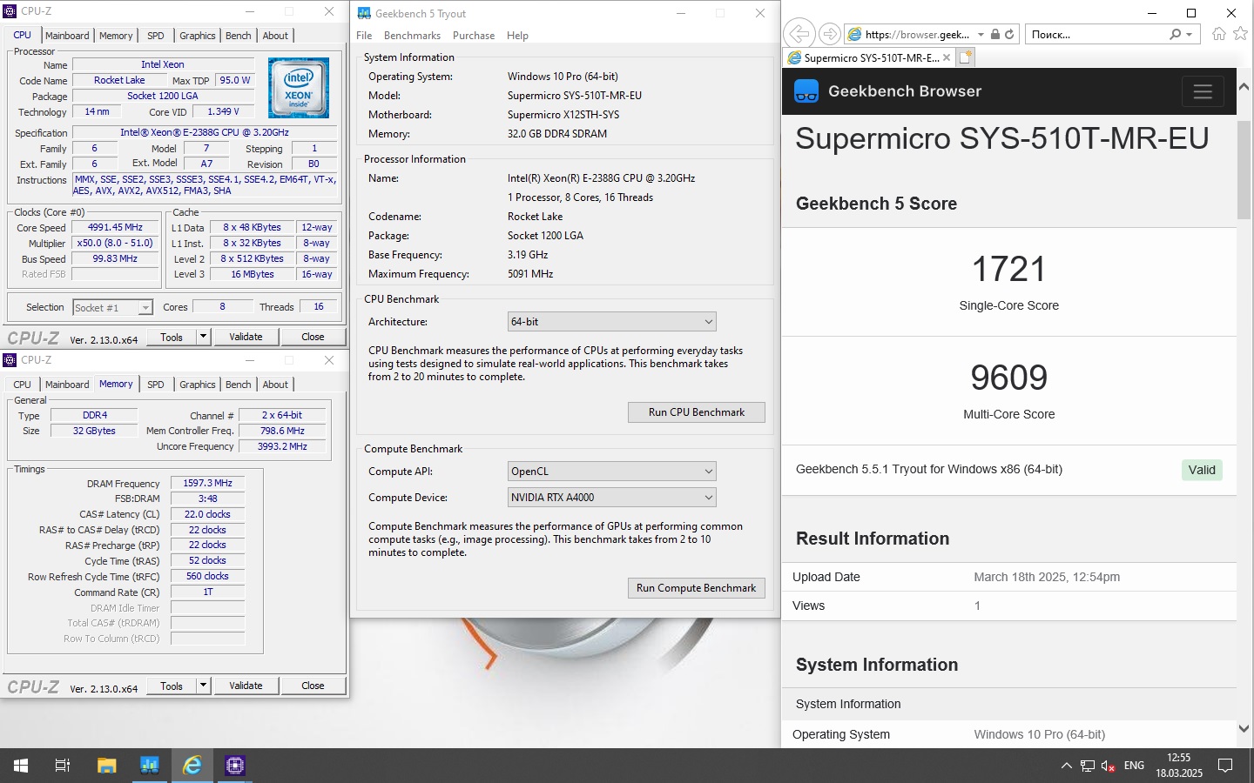The image size is (1254, 783).
Task: Click Geekbench Browser logo icon
Action: [806, 91]
